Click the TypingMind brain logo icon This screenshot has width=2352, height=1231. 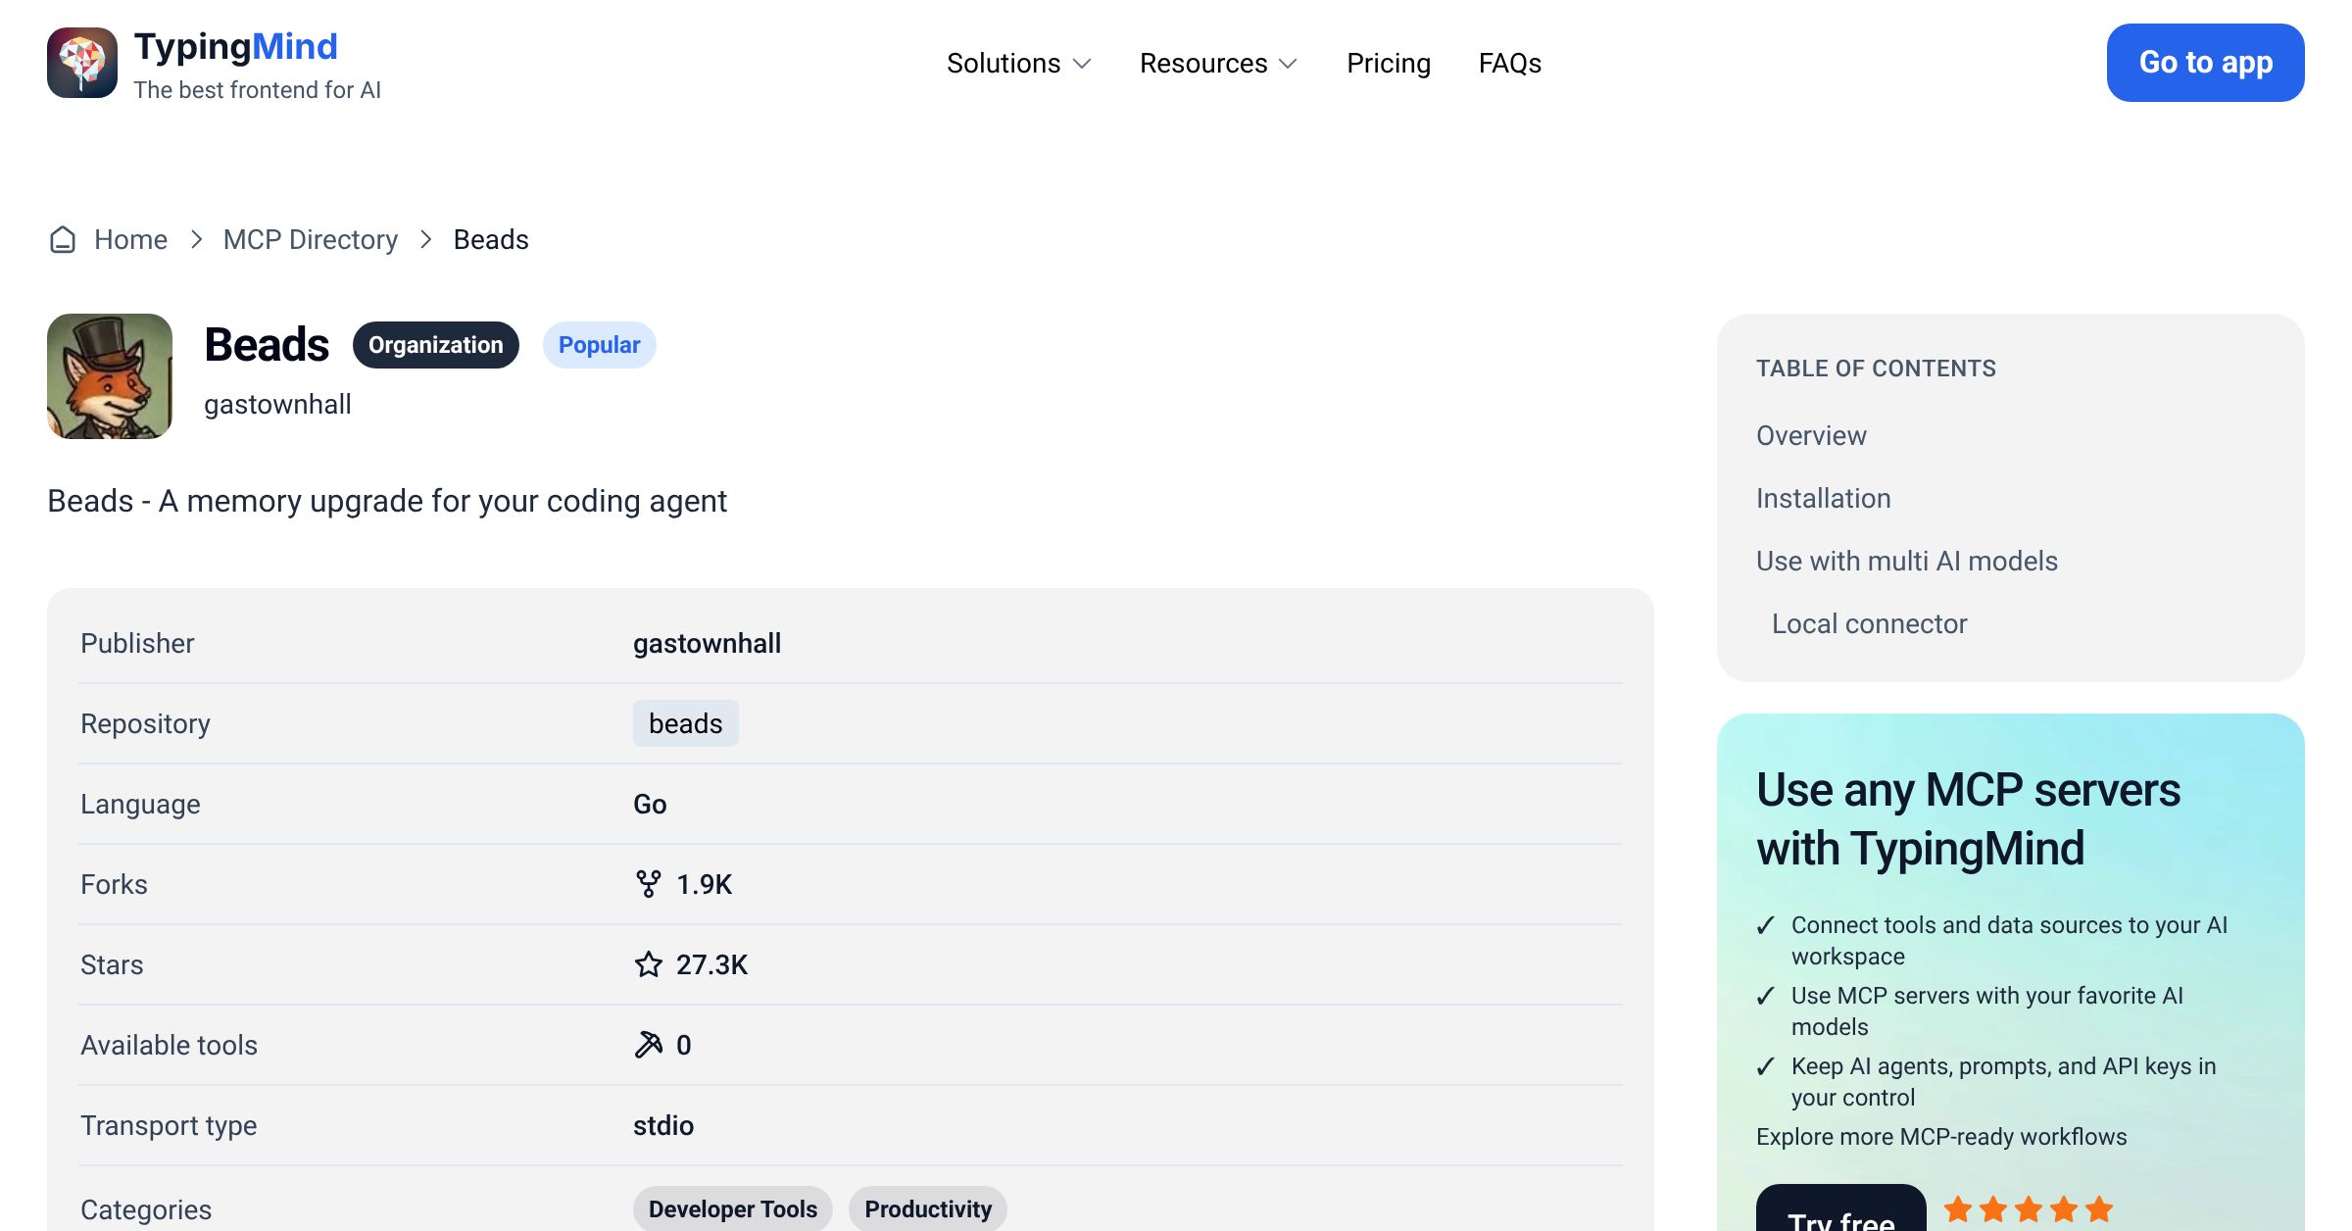pyautogui.click(x=82, y=63)
